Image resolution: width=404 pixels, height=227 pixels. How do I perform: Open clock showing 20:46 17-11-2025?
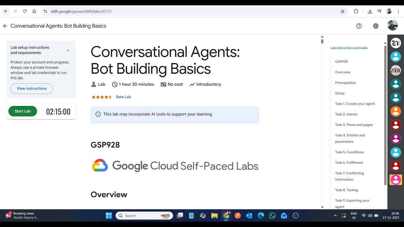pyautogui.click(x=391, y=216)
